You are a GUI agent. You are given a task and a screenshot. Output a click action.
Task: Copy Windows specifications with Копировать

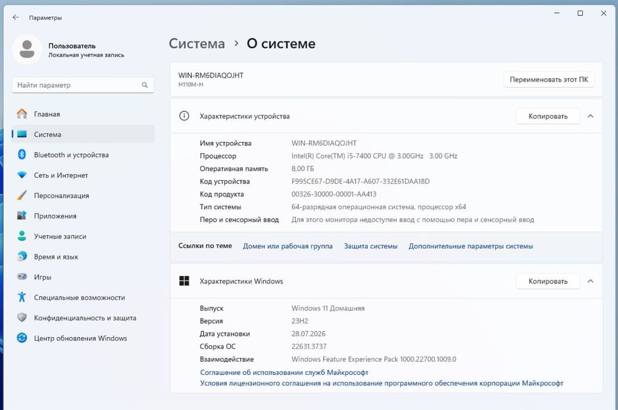(548, 281)
